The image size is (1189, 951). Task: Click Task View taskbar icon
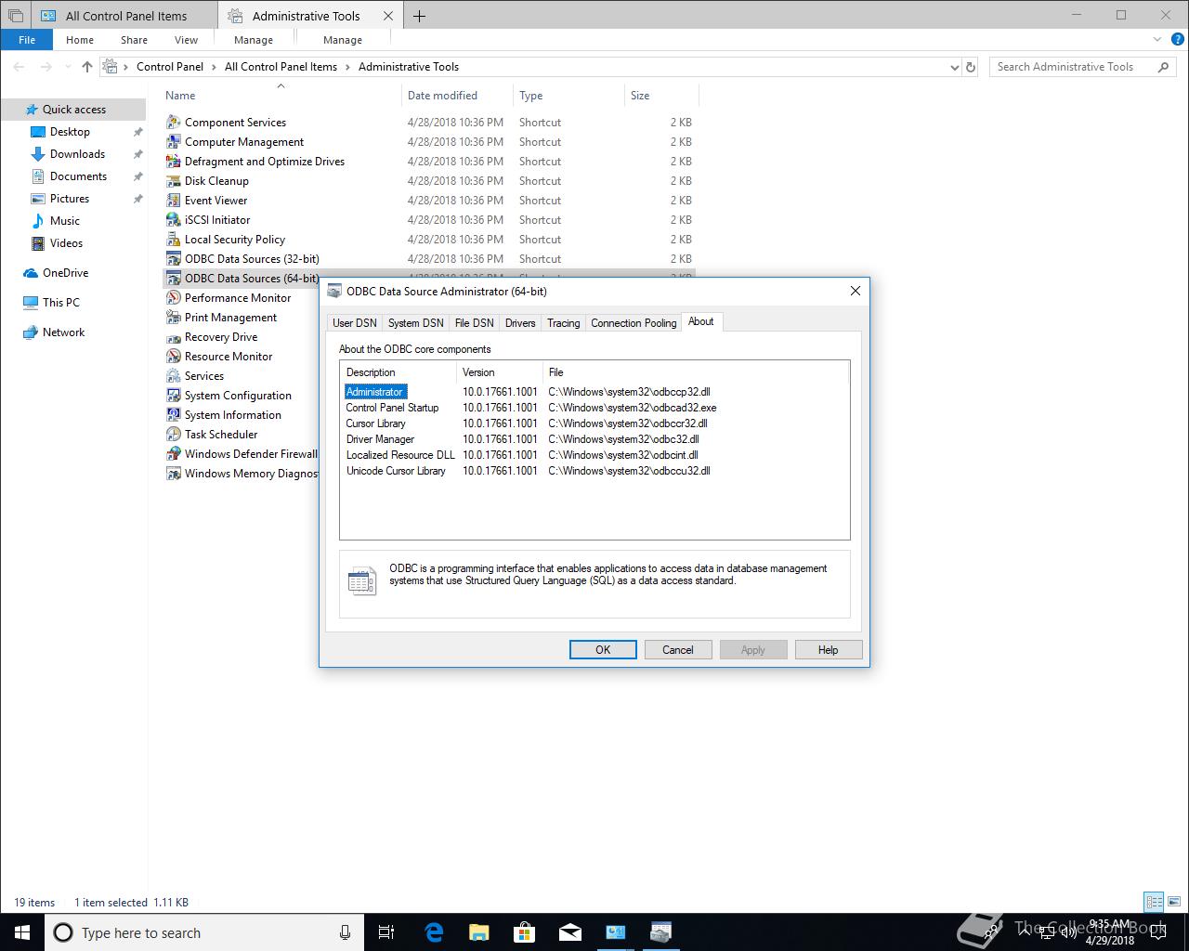(386, 932)
